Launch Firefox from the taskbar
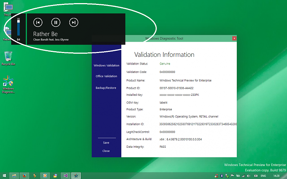The height and width of the screenshot is (179, 287). tap(24, 176)
